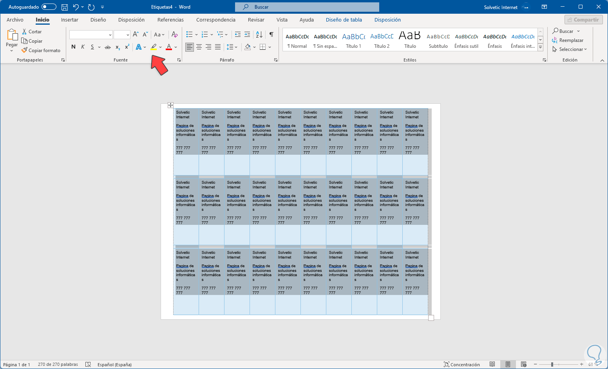Open Párrafo dialog launcher
Image resolution: width=608 pixels, height=369 pixels.
276,60
